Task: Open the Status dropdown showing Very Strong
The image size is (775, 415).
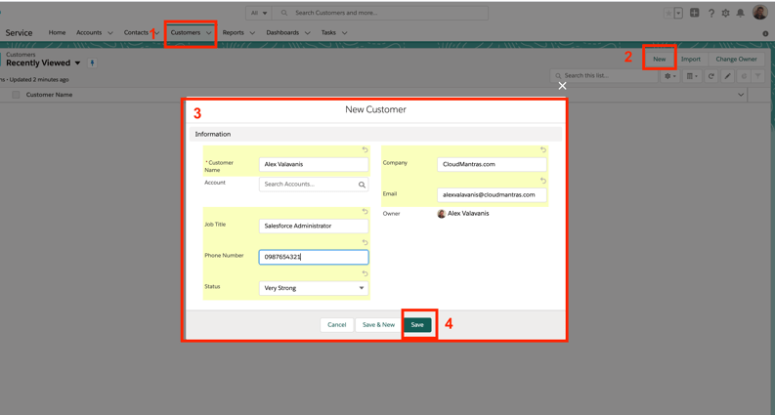Action: tap(314, 288)
